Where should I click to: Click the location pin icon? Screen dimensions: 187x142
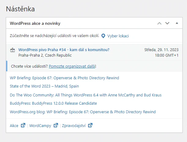pos(103,36)
